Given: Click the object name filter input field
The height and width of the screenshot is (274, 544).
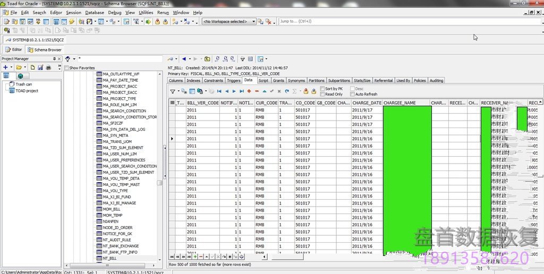Looking at the screenshot, I should [120, 59].
